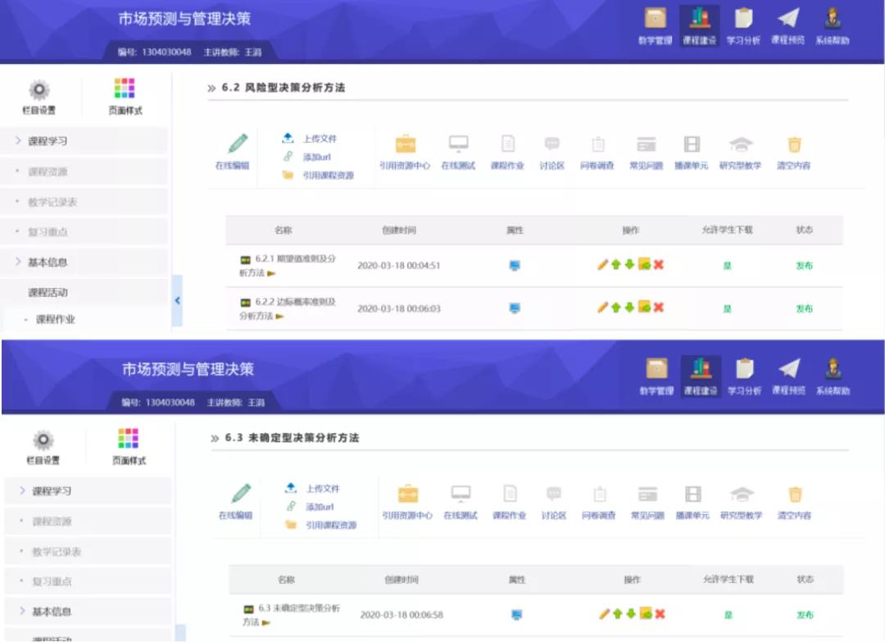The height and width of the screenshot is (643, 885).
Task: Open 页面样式 color grid in upper sidebar
Action: tap(125, 96)
